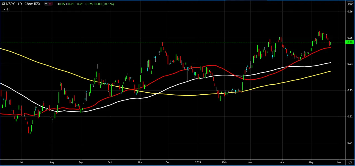Click the Nov label on time axis
This screenshot has height=166, width=355.
(x=140, y=163)
